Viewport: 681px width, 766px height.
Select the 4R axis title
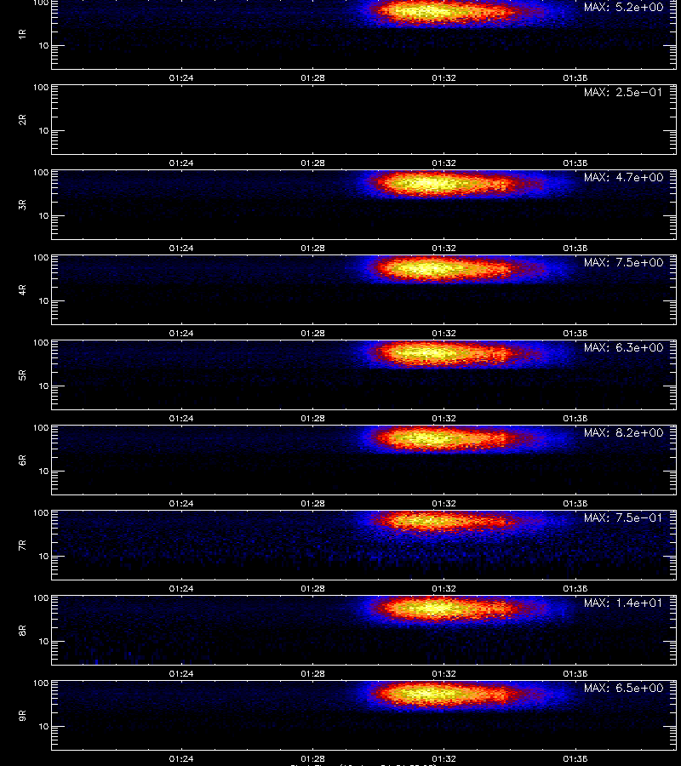click(x=22, y=289)
